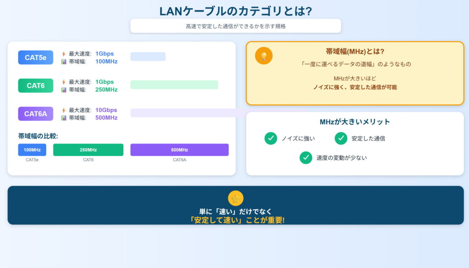Click the purple 500MHz comparison bar
This screenshot has width=469, height=268.
tap(179, 150)
